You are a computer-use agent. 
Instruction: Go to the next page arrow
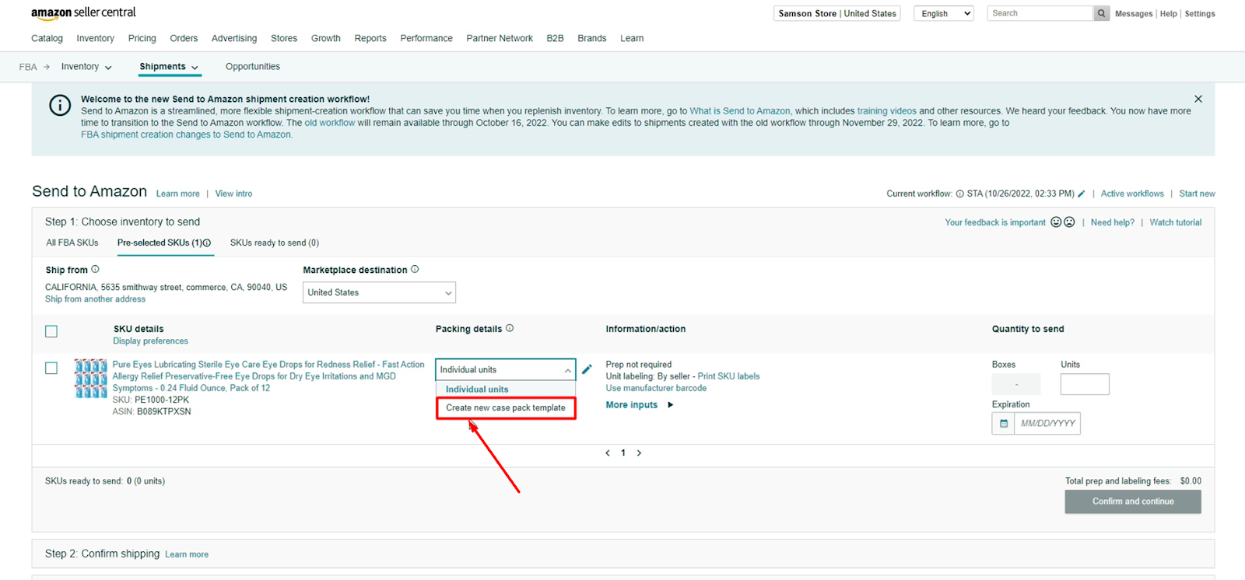[639, 452]
